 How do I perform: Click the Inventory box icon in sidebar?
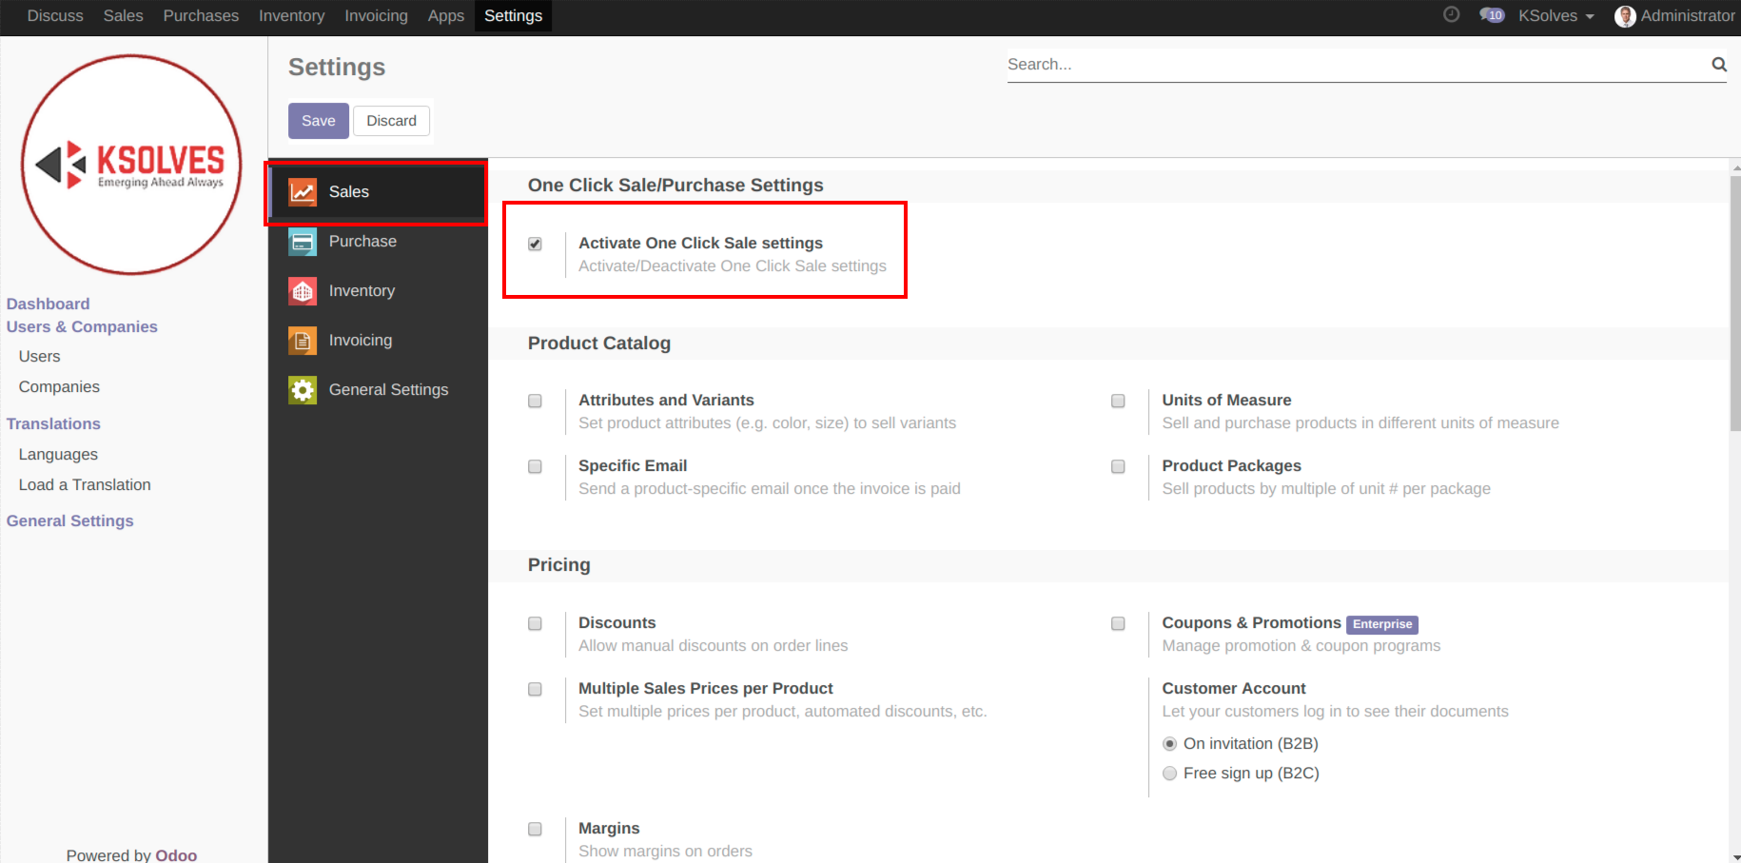point(303,291)
